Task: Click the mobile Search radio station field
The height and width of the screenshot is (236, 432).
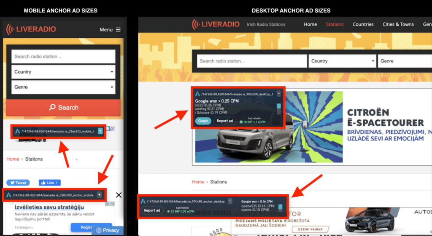Action: (63, 56)
